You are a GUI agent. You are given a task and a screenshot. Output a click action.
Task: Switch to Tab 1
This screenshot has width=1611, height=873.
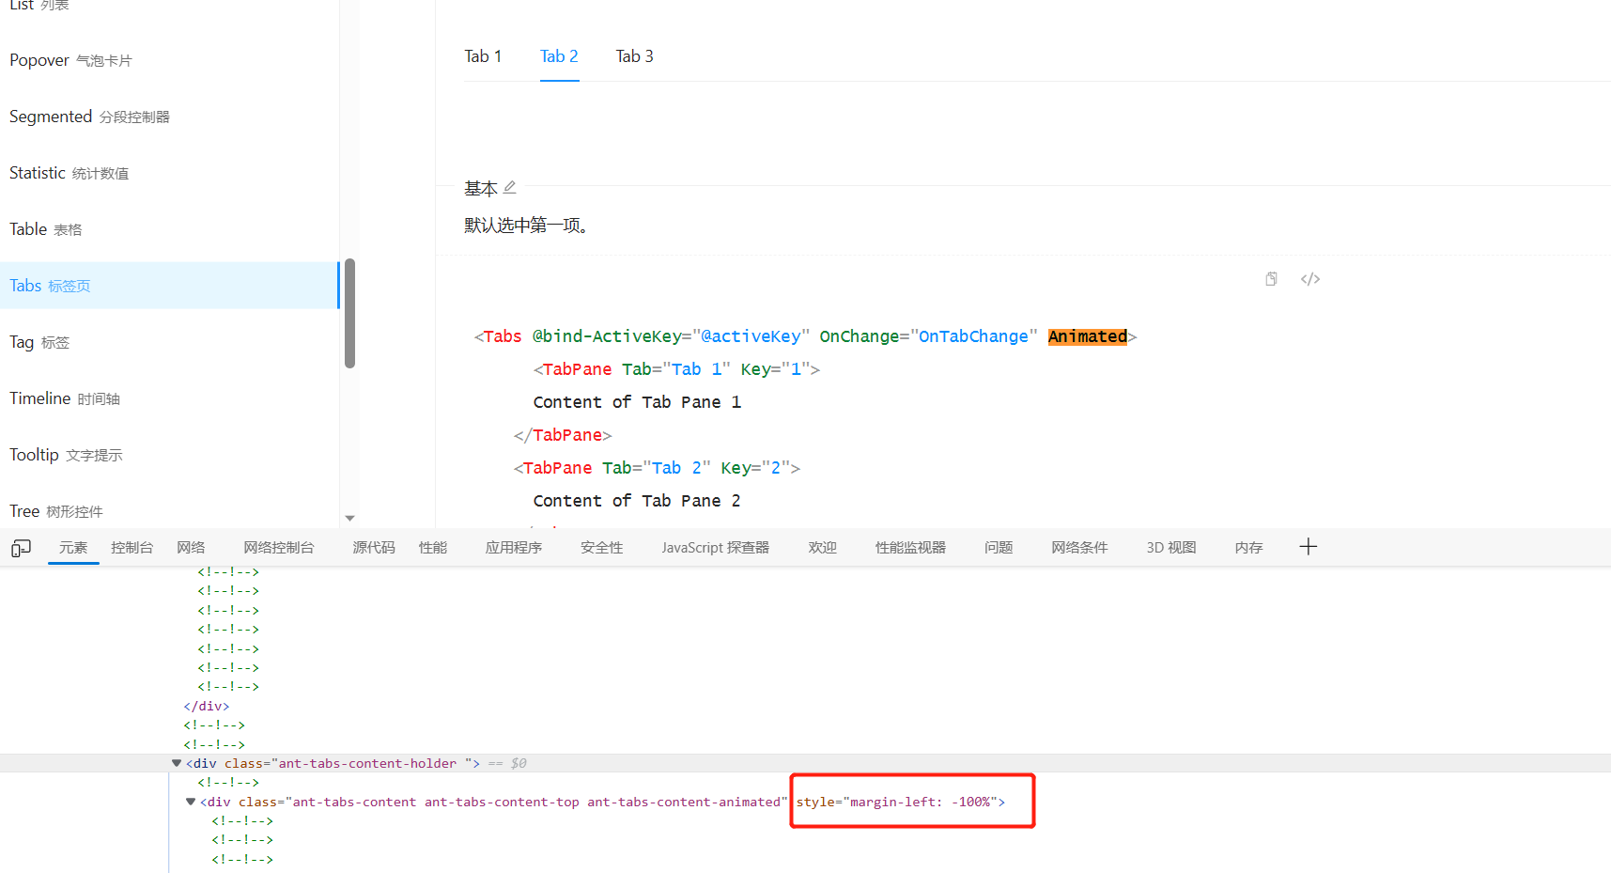coord(483,55)
